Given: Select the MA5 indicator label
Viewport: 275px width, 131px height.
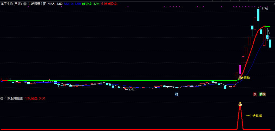Looking at the screenshot, I should (x=55, y=4).
